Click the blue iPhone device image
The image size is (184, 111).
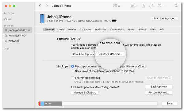coord(42,18)
